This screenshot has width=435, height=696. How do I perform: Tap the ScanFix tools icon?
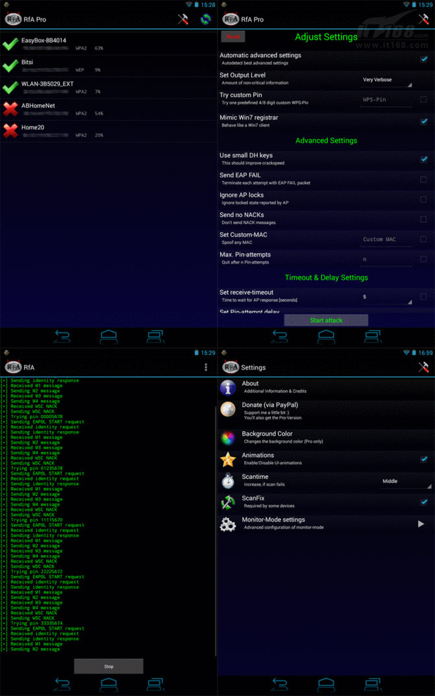click(x=228, y=503)
